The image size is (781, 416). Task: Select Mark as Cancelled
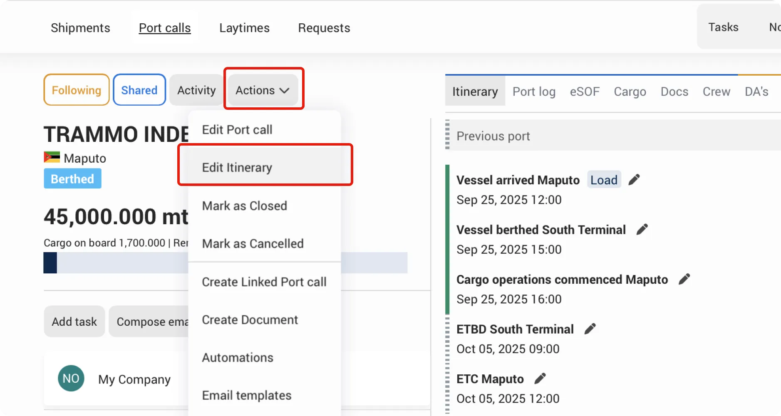tap(264, 243)
